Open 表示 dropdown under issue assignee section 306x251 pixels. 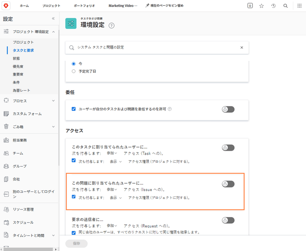click(x=116, y=198)
